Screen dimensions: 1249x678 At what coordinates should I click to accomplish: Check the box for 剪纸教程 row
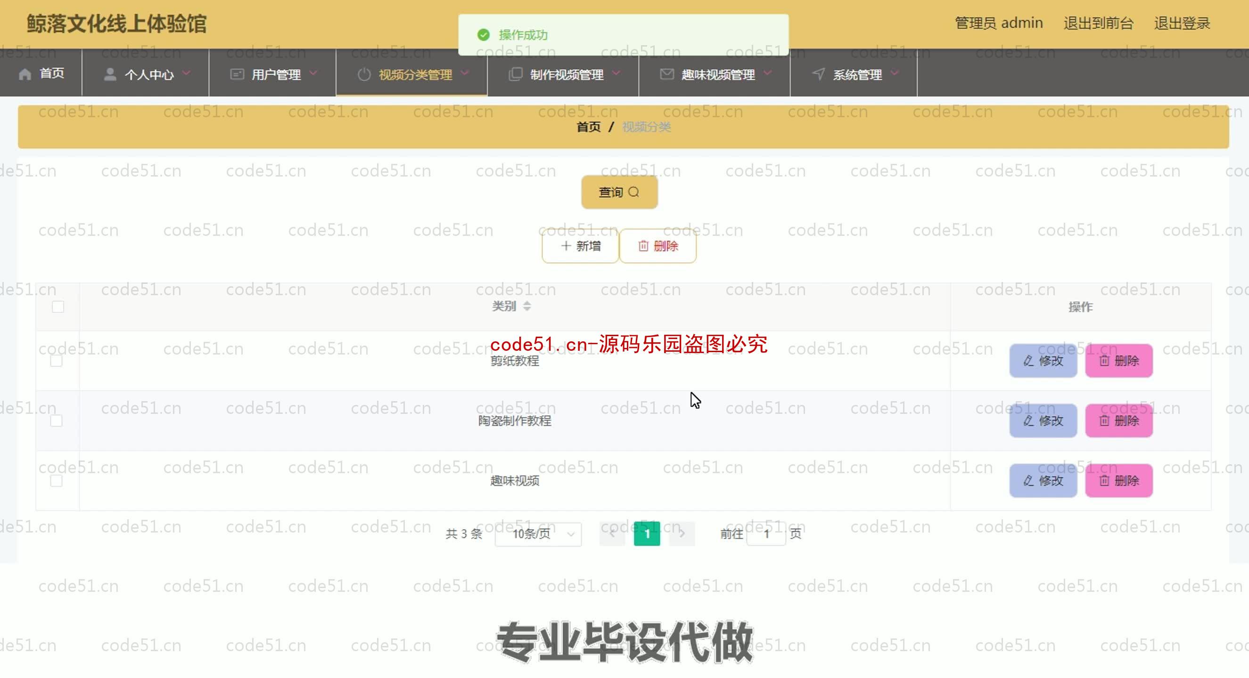tap(56, 360)
